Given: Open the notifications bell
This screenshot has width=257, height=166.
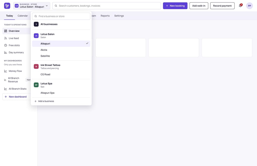Looking at the screenshot, I should [x=240, y=6].
